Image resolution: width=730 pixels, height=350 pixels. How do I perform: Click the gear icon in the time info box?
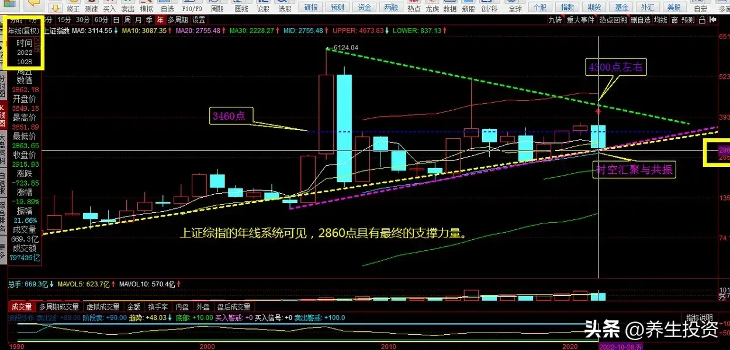[38, 48]
